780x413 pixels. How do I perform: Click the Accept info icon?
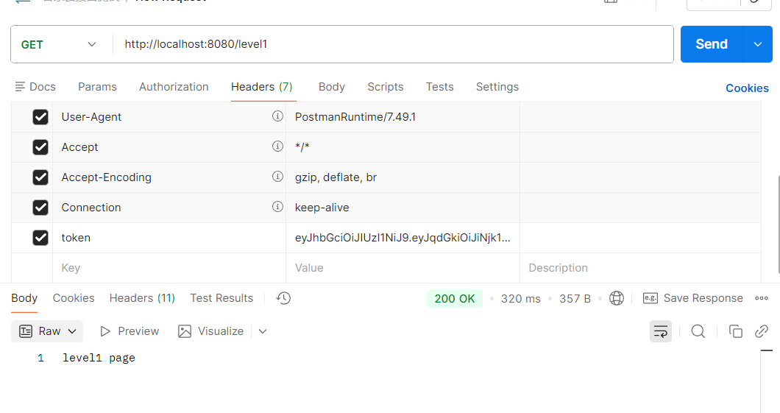277,146
